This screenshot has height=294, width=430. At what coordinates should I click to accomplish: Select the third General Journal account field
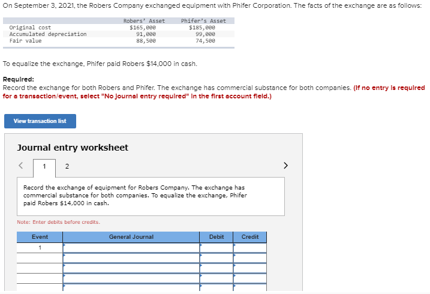click(x=131, y=268)
